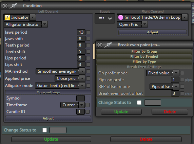Image resolution: width=194 pixels, height=144 pixels.
Task: Expand Filter by Group section
Action: [x=144, y=51]
